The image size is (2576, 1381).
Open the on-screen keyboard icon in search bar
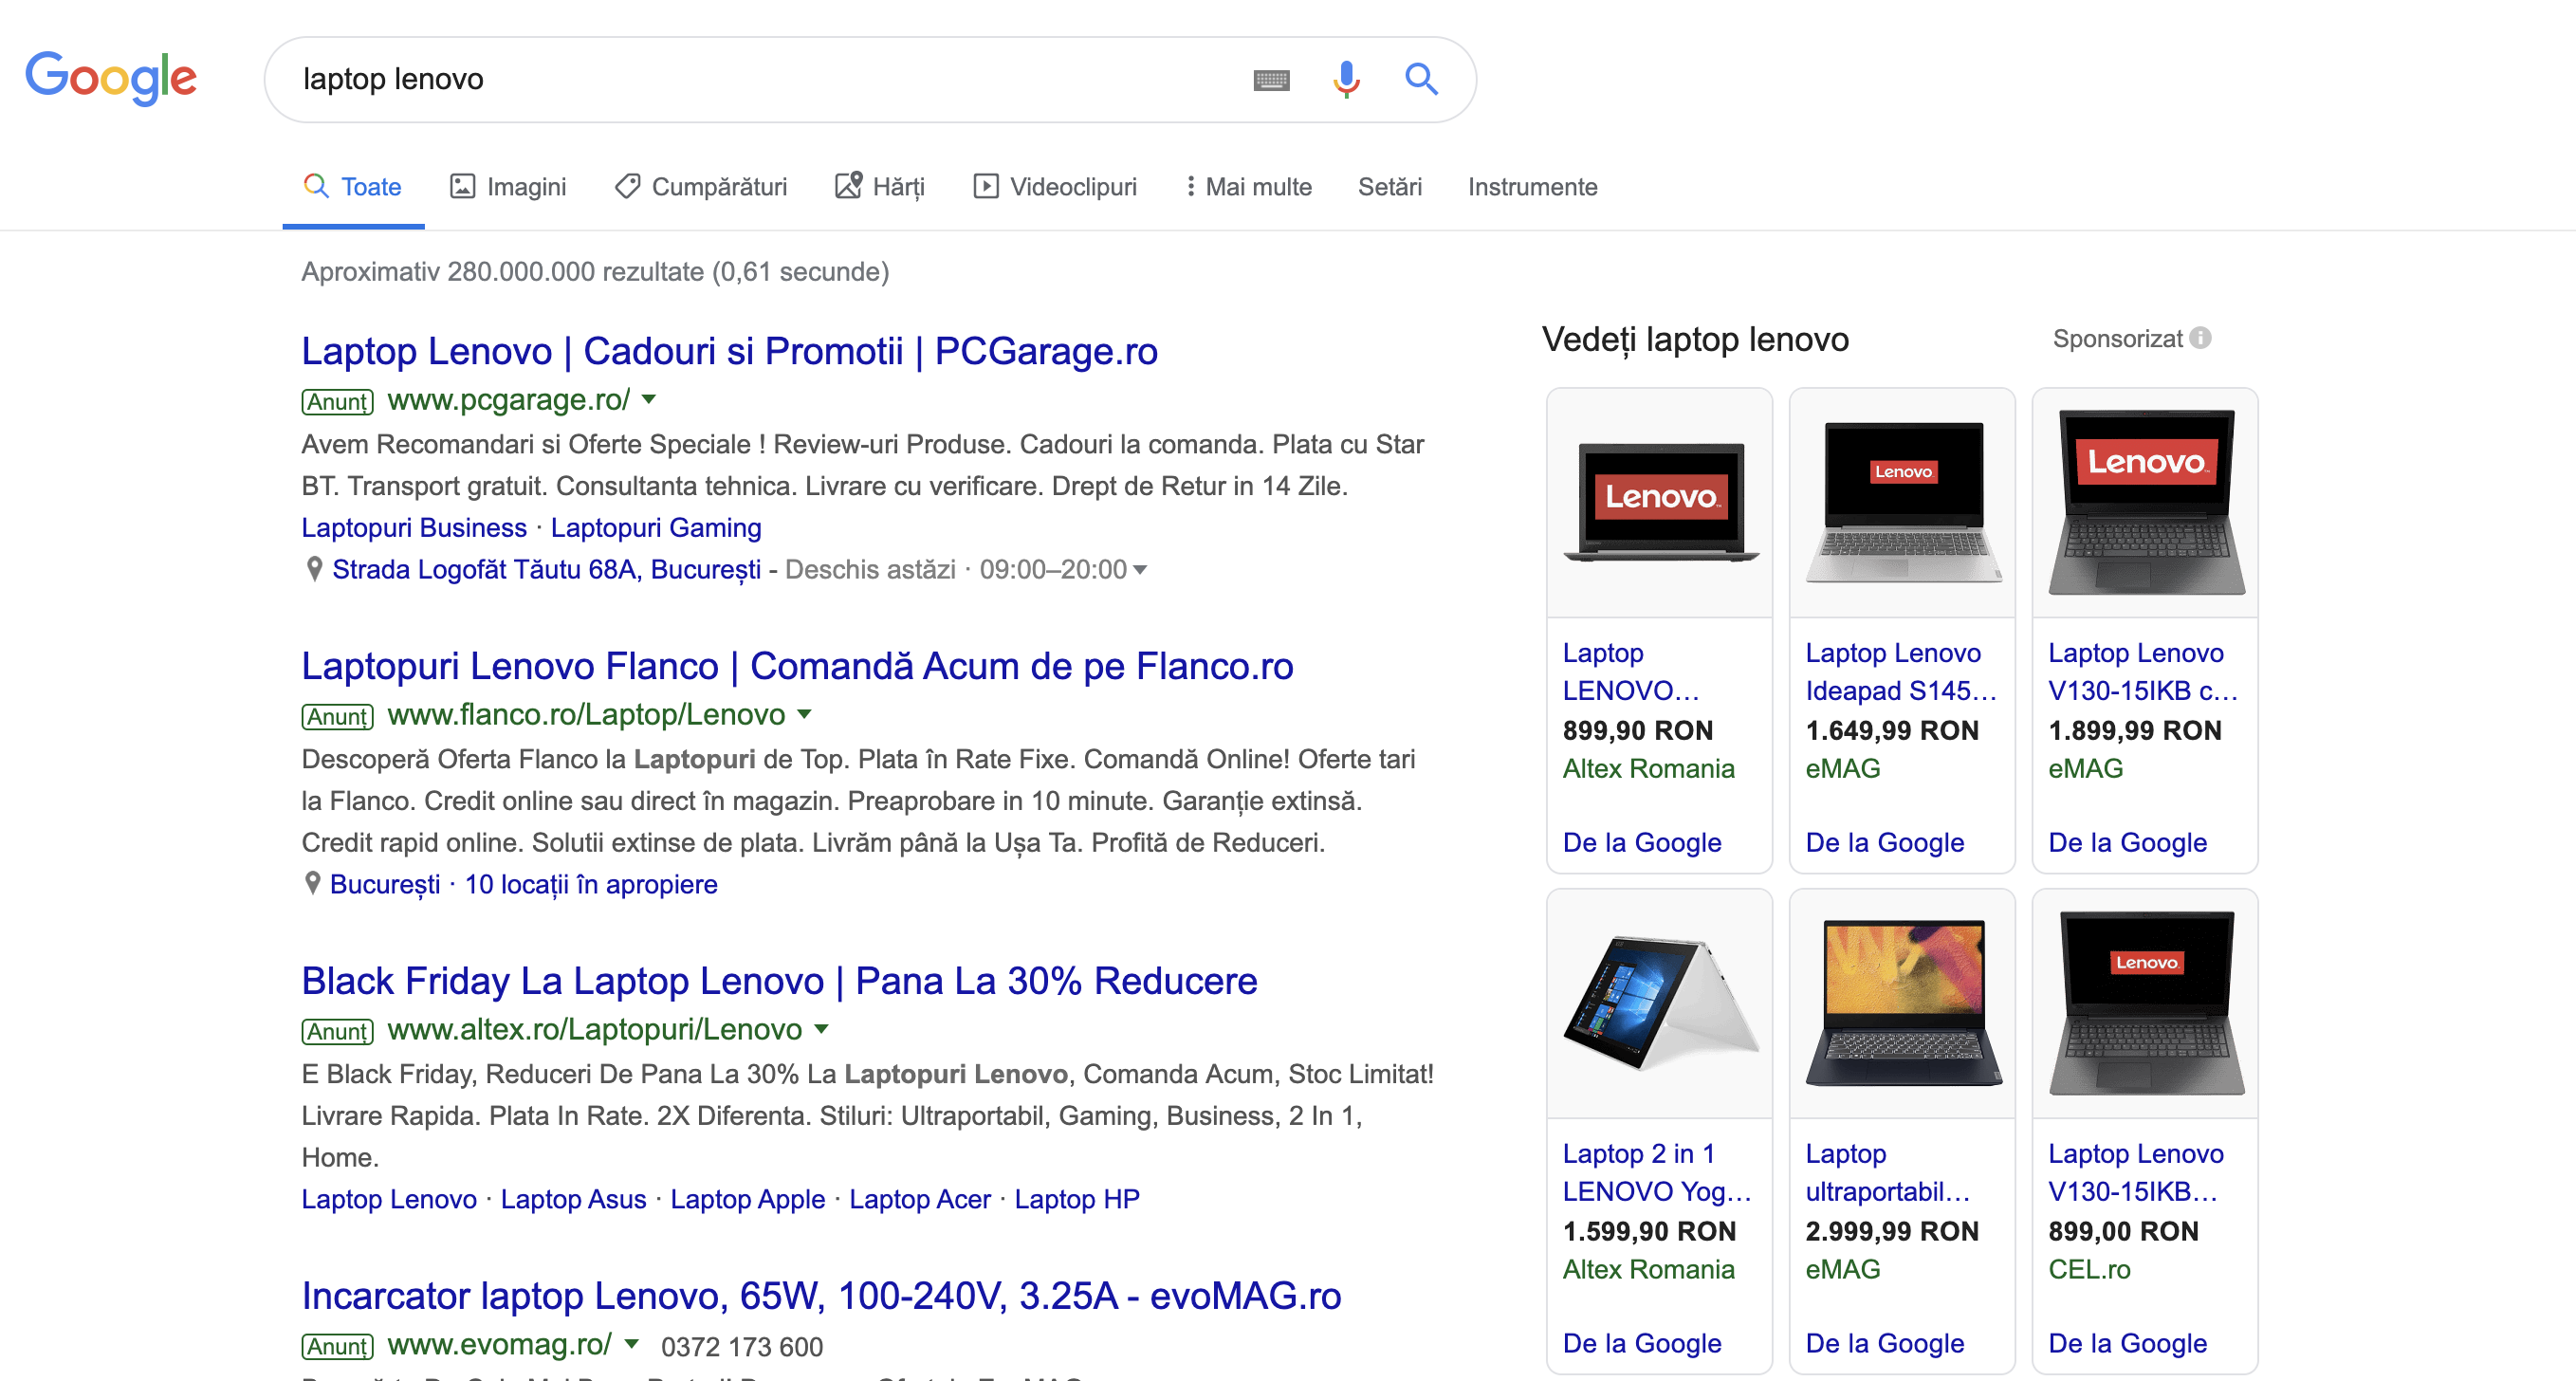(x=1271, y=80)
